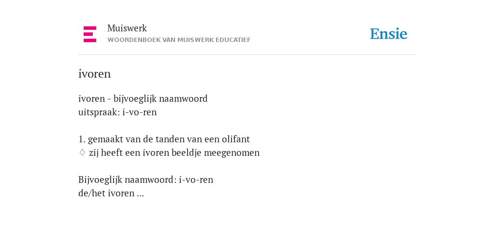Click the diamond symbol before the example sentence
495x247 pixels.
point(82,152)
